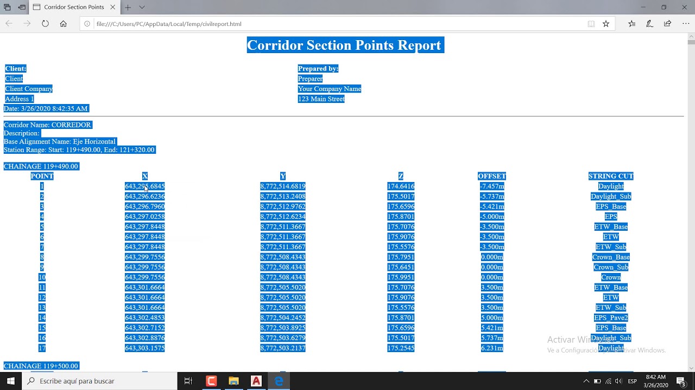
Task: Click Z value 175.9951
Action: pyautogui.click(x=401, y=277)
